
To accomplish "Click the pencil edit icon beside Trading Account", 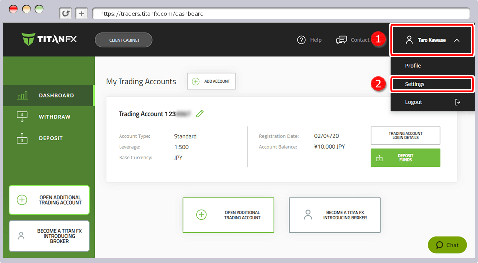I will click(x=200, y=114).
